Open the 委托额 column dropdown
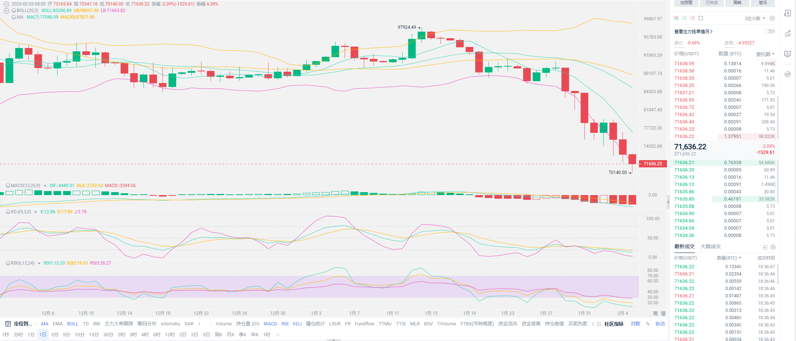The width and height of the screenshot is (796, 341). 765,54
